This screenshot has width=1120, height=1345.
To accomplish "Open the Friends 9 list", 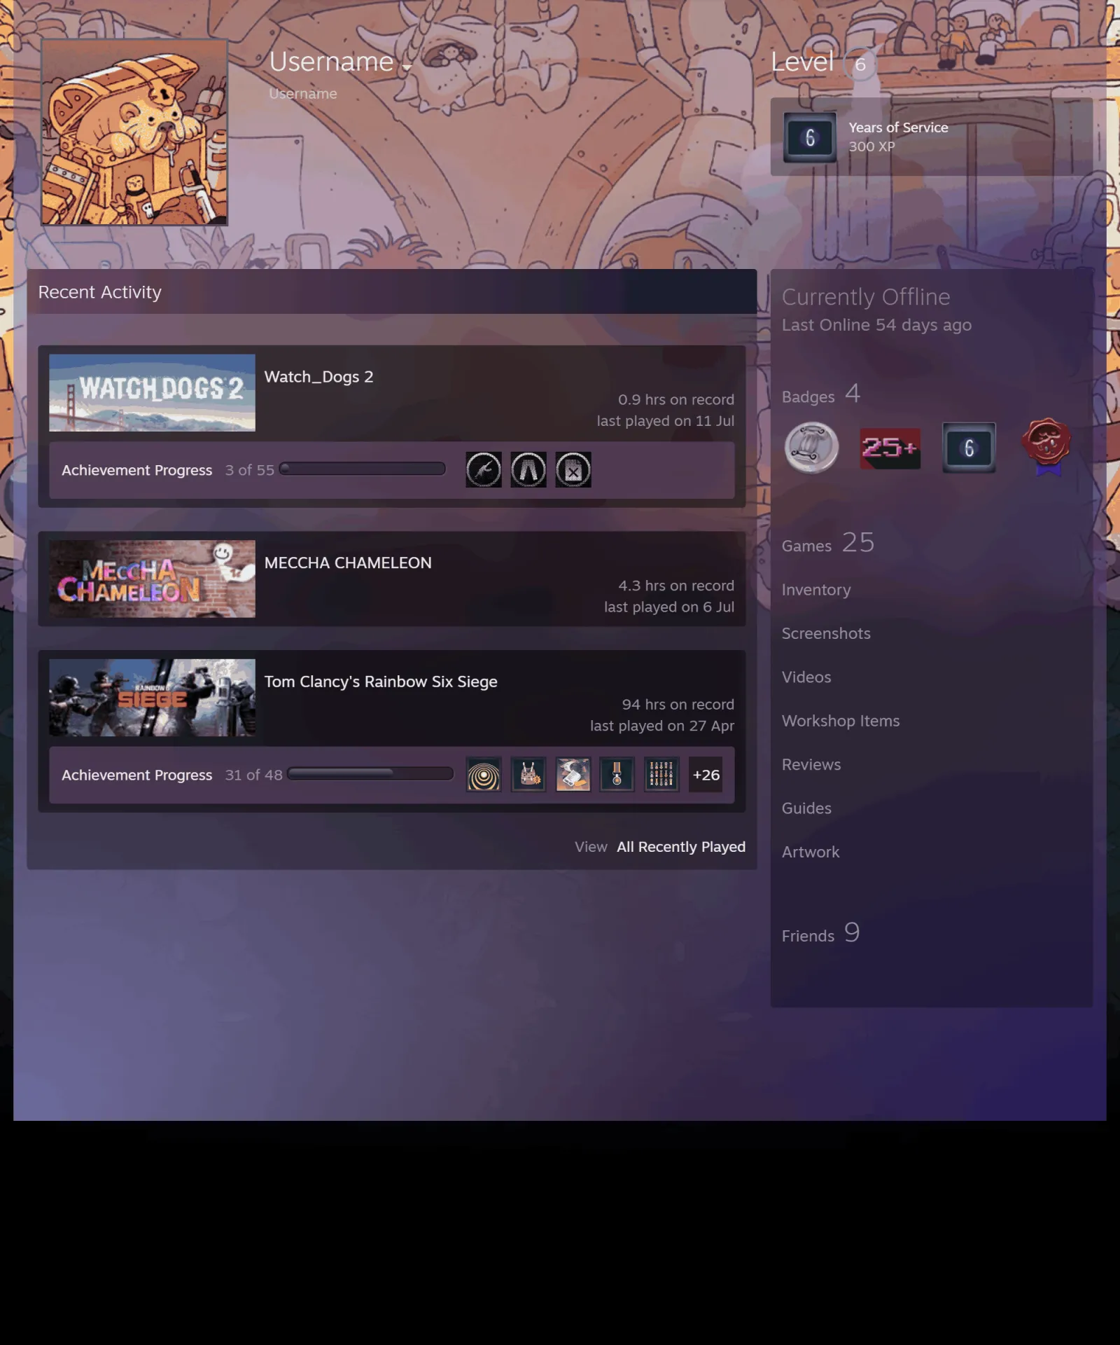I will [820, 933].
